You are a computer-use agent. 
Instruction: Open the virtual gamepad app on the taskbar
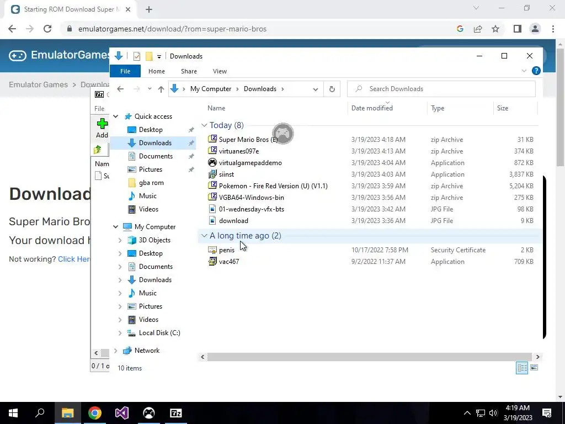[149, 413]
